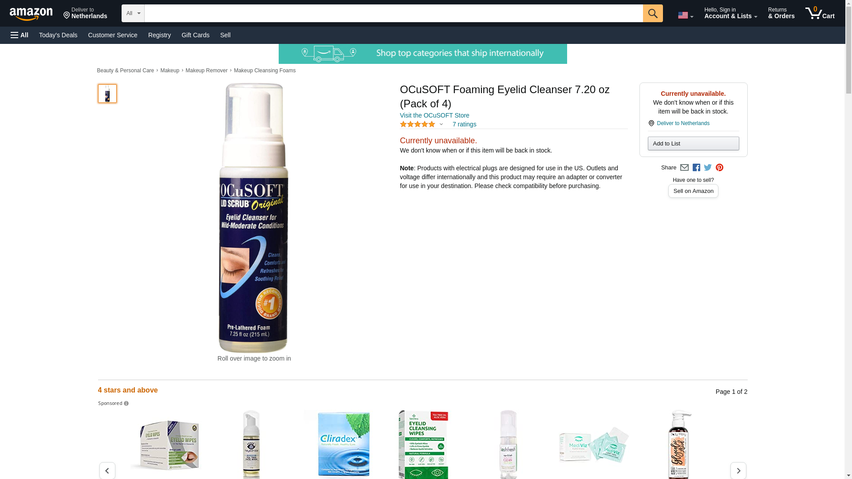Share via email icon
The image size is (852, 479).
tap(684, 168)
